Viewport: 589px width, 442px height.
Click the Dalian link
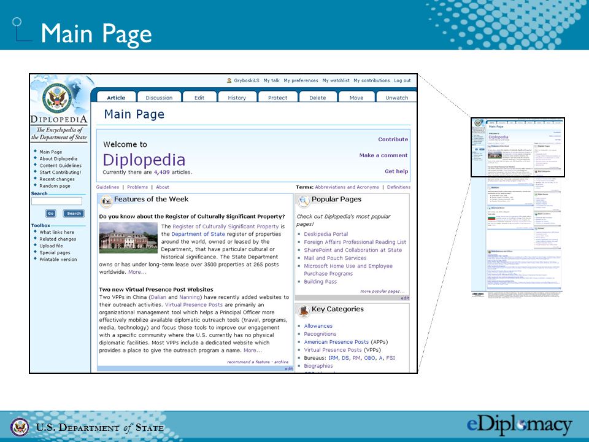[x=158, y=297]
